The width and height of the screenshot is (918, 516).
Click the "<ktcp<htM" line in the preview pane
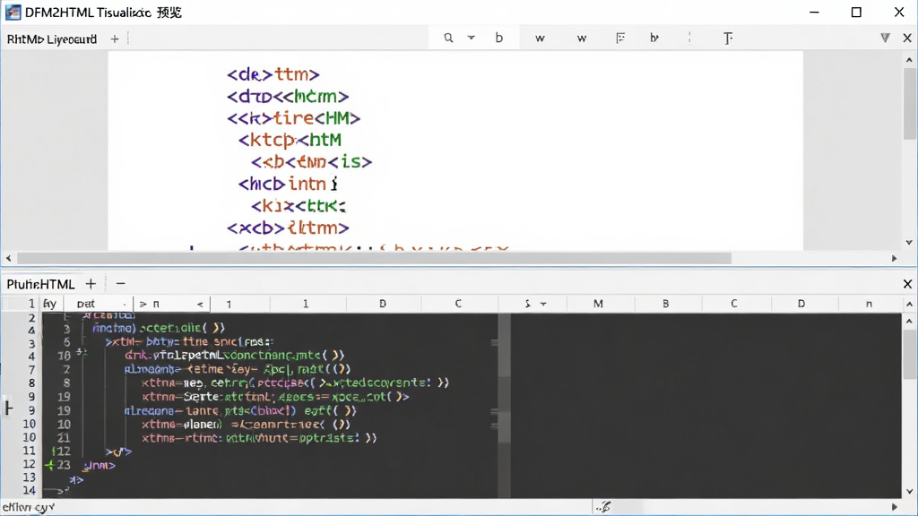click(x=290, y=140)
